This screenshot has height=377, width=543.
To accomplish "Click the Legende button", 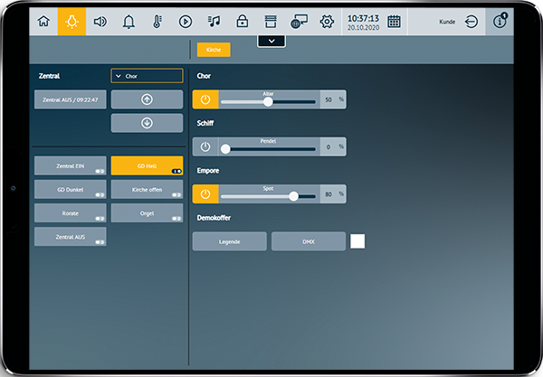I will [x=230, y=241].
